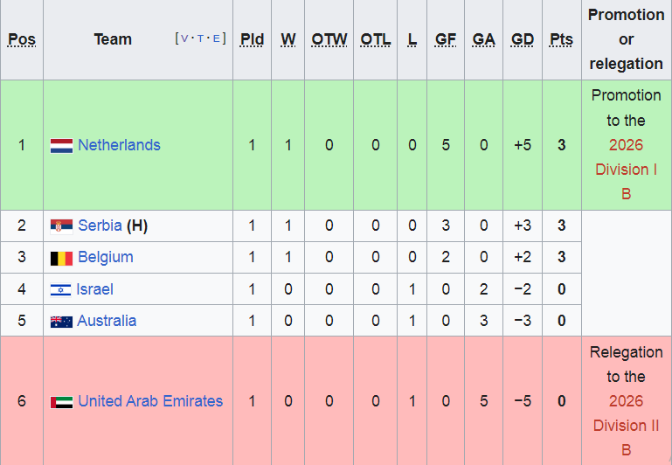Open the Netherlands team link

pos(119,145)
